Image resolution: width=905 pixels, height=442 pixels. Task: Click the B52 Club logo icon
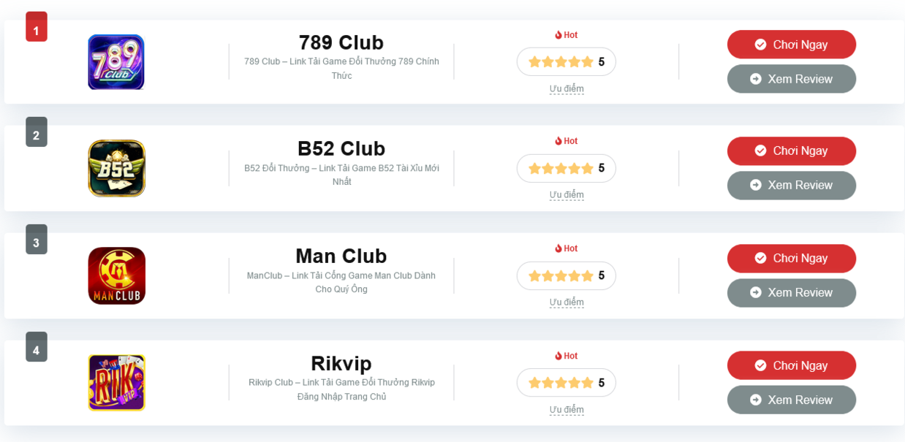pos(116,168)
